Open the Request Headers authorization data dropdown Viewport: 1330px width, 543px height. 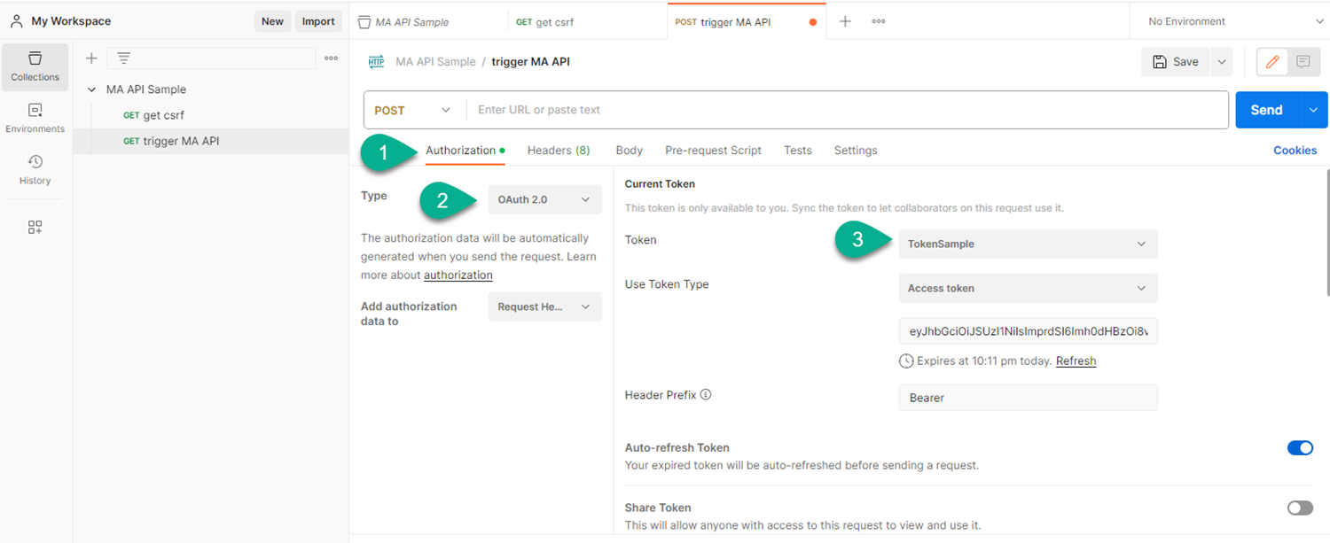[544, 306]
